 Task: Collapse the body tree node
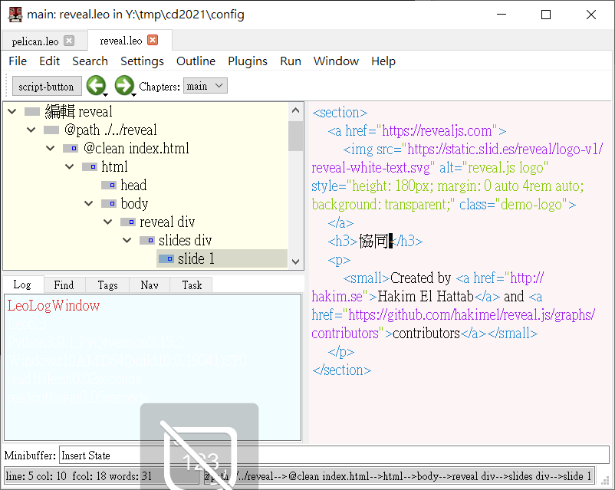[x=88, y=203]
